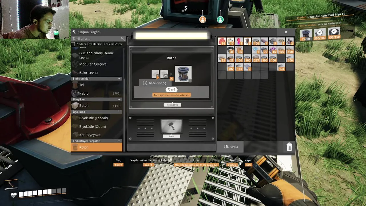Click the magnifier search icon
366x206 pixels.
coord(123,38)
